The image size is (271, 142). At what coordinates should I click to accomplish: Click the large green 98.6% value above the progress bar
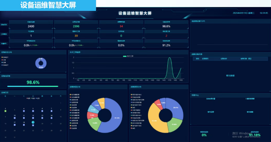(x=33, y=82)
